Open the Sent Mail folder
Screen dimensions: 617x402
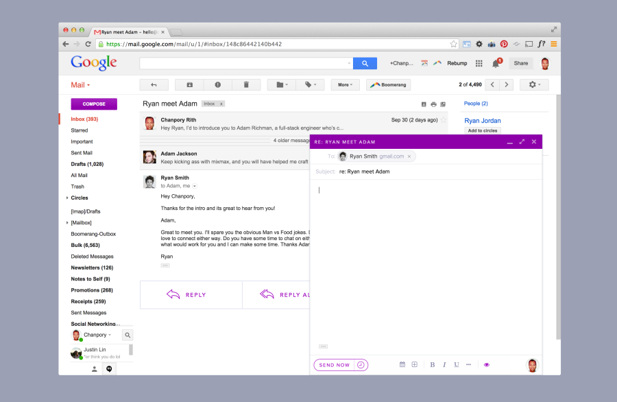coord(82,153)
